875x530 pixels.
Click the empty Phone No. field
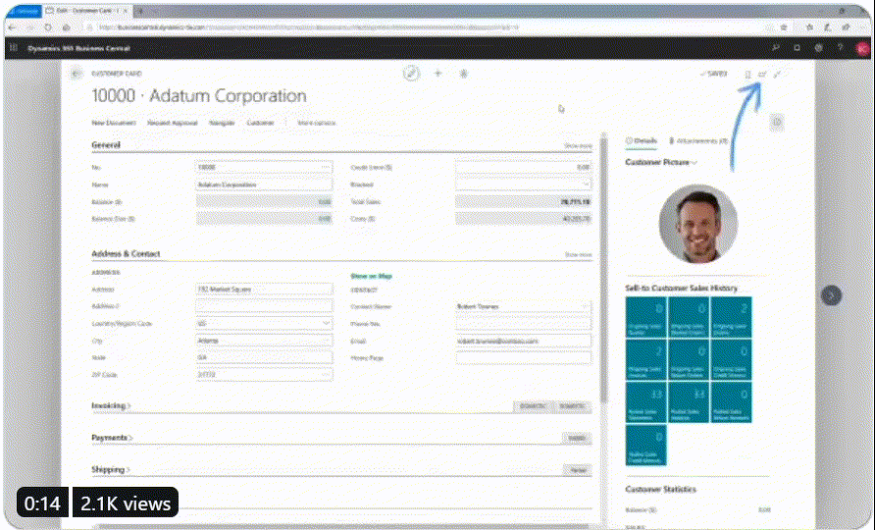(524, 323)
